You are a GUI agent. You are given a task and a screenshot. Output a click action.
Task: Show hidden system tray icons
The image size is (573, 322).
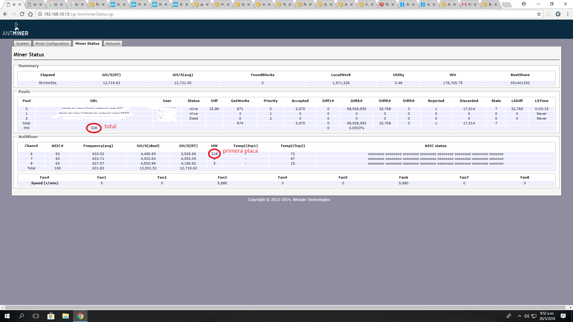click(x=520, y=316)
